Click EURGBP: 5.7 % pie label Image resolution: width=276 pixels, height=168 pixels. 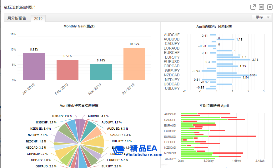pos(118,160)
